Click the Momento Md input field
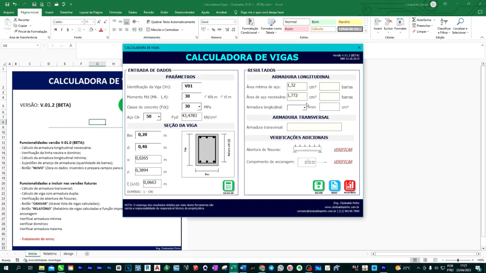 coord(192,96)
